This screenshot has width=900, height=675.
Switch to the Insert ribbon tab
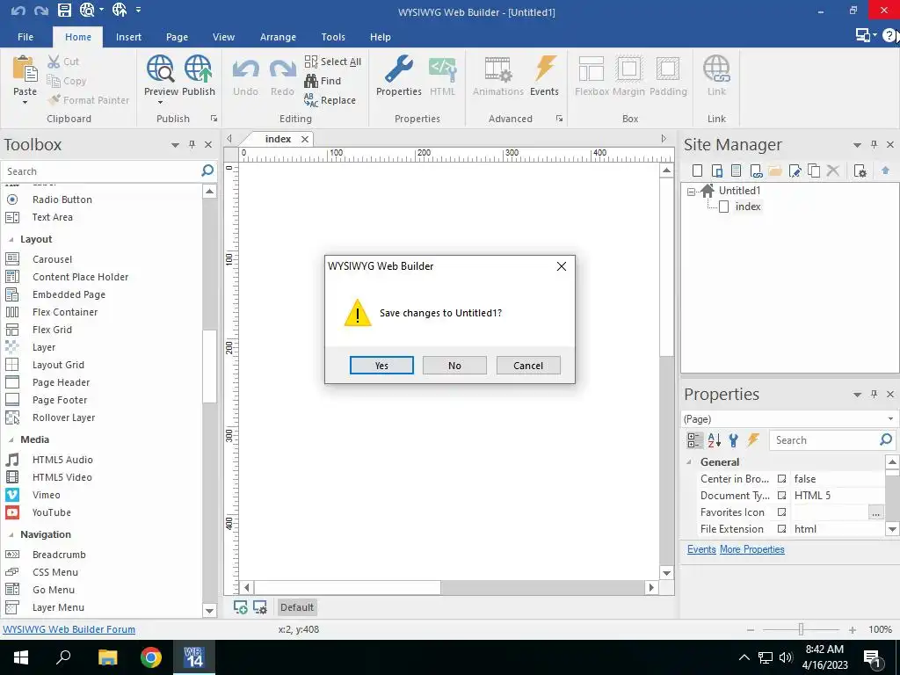(x=128, y=37)
